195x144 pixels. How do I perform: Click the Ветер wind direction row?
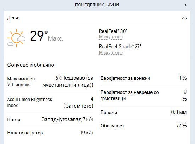pyautogui.click(x=50, y=119)
